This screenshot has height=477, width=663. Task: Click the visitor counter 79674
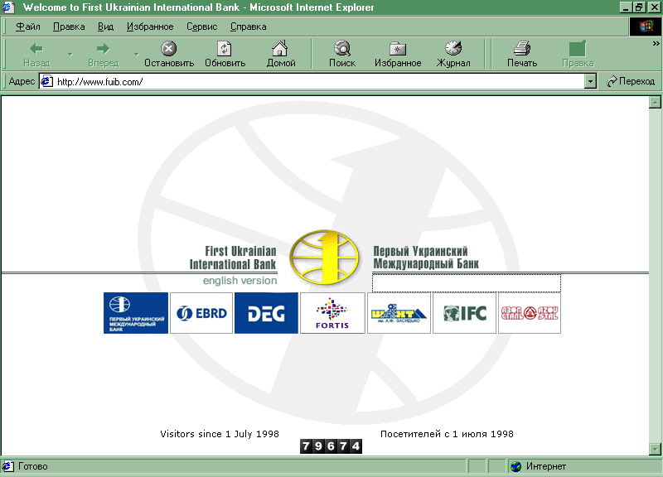pyautogui.click(x=331, y=446)
